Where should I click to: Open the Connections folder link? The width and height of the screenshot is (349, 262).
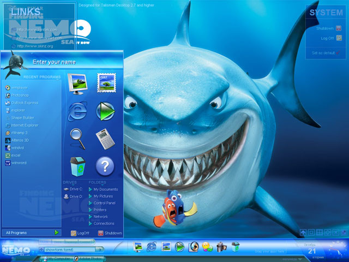click(101, 223)
